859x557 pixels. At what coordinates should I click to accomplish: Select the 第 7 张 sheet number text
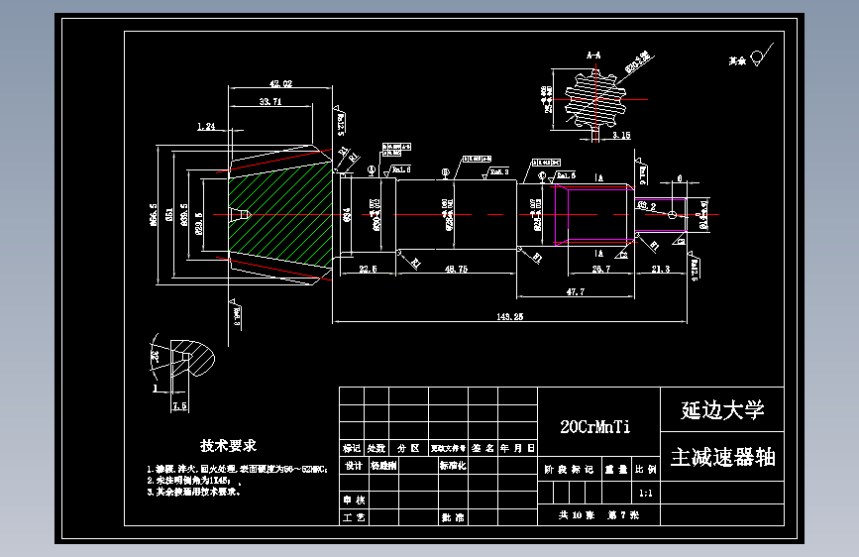pos(623,514)
